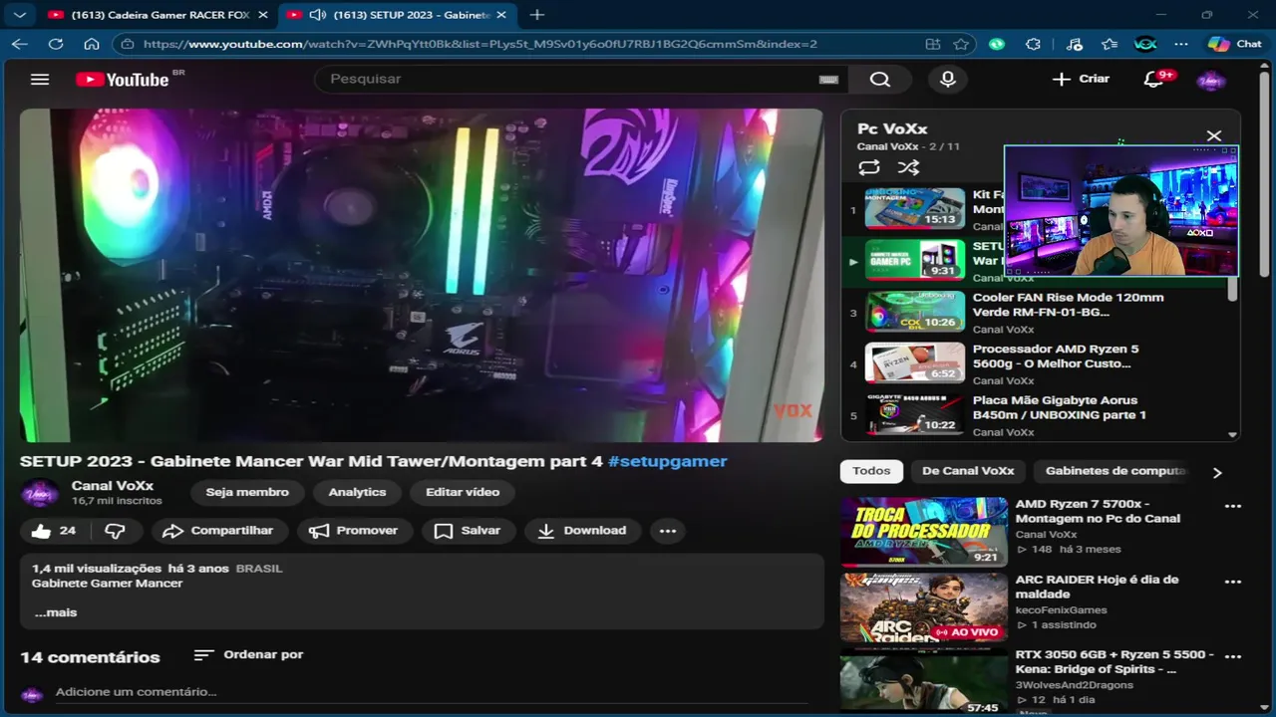Expand the description with ...mais
The width and height of the screenshot is (1276, 717).
(x=56, y=612)
